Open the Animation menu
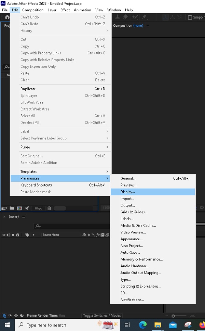Viewport: 205px width, 331px height. pyautogui.click(x=82, y=10)
